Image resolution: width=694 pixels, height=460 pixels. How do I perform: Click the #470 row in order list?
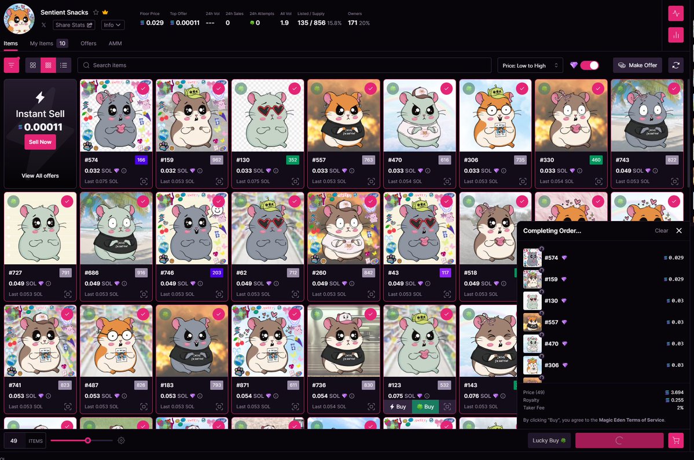pyautogui.click(x=603, y=344)
